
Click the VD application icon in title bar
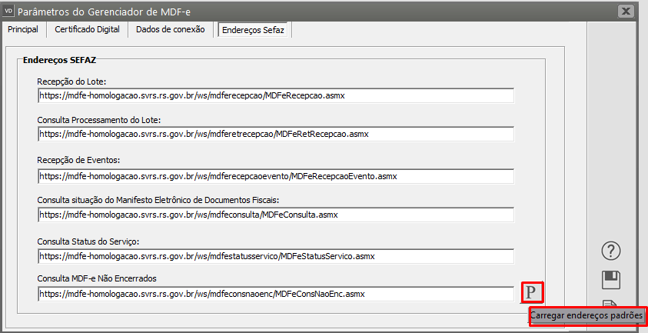[x=8, y=11]
